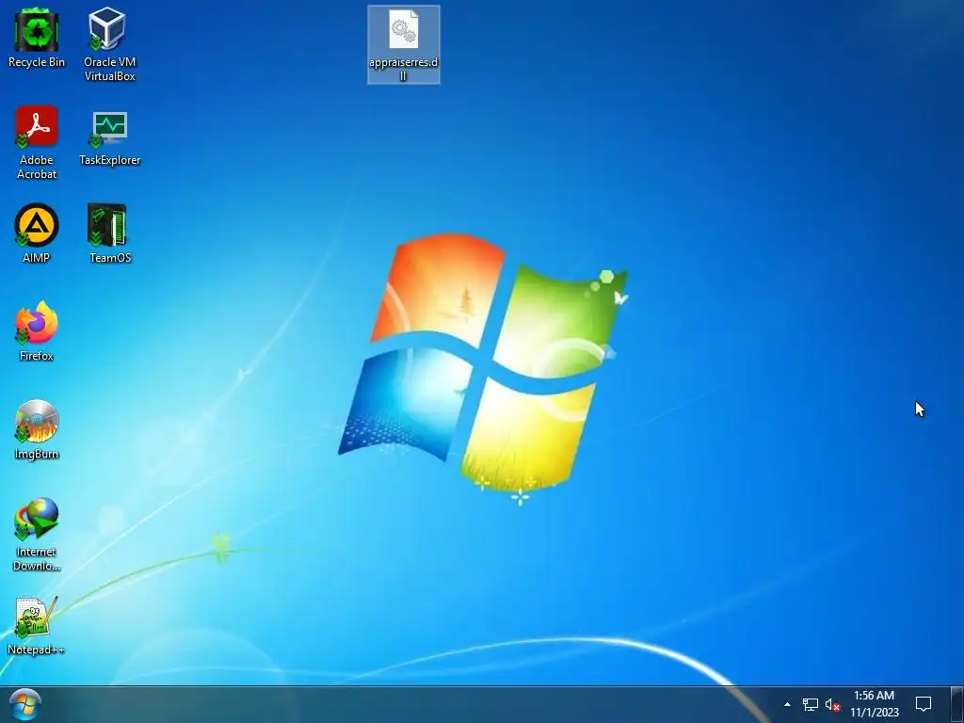The image size is (964, 723).
Task: Select the AIMP player icon
Action: (x=37, y=233)
